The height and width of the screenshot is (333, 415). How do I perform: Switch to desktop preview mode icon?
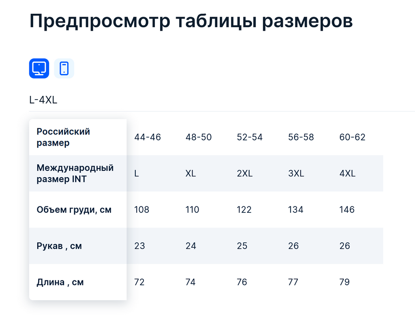click(x=39, y=68)
